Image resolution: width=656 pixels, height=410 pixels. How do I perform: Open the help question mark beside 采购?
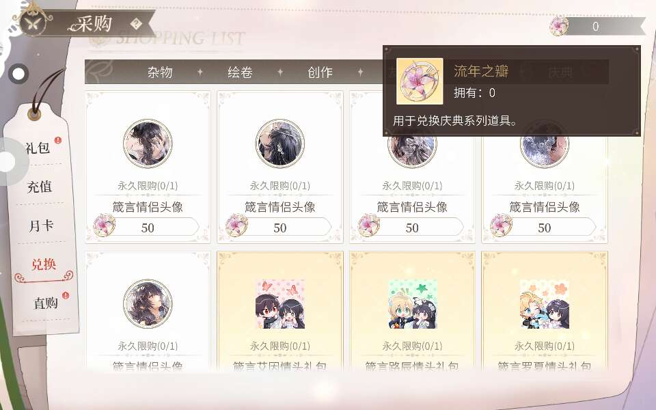(x=135, y=24)
